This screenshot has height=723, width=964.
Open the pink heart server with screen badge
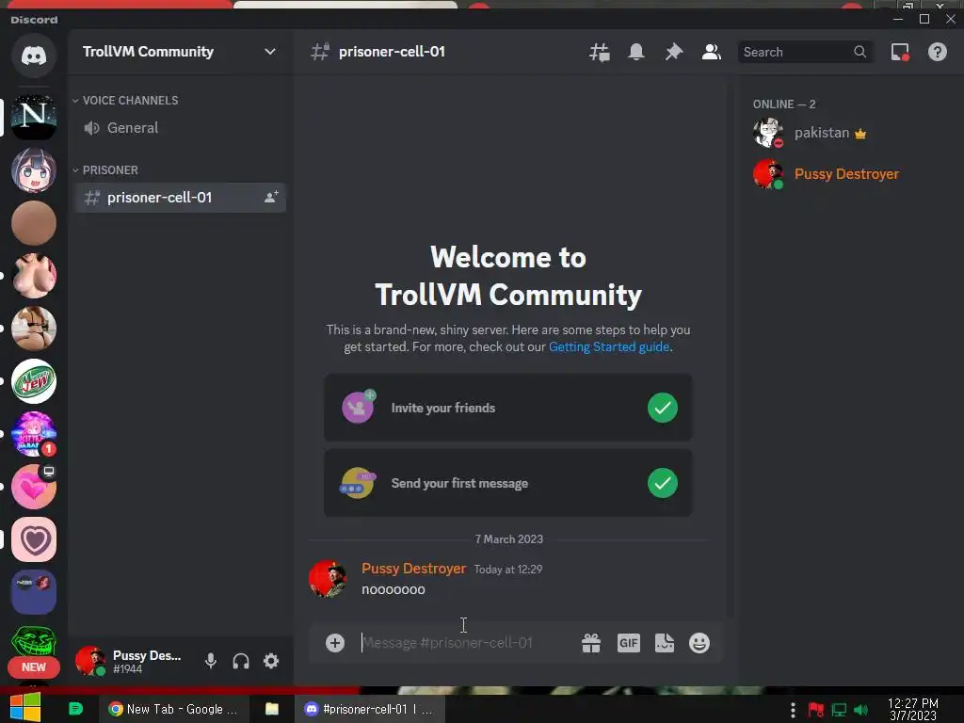(34, 487)
